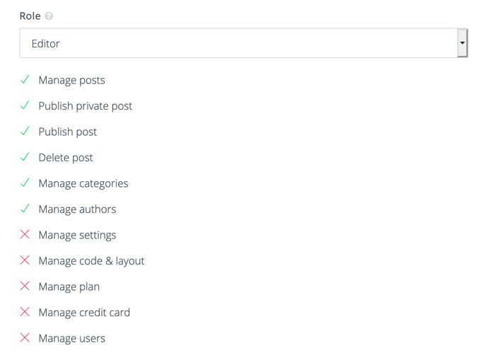Click the help icon beside Role

(49, 16)
